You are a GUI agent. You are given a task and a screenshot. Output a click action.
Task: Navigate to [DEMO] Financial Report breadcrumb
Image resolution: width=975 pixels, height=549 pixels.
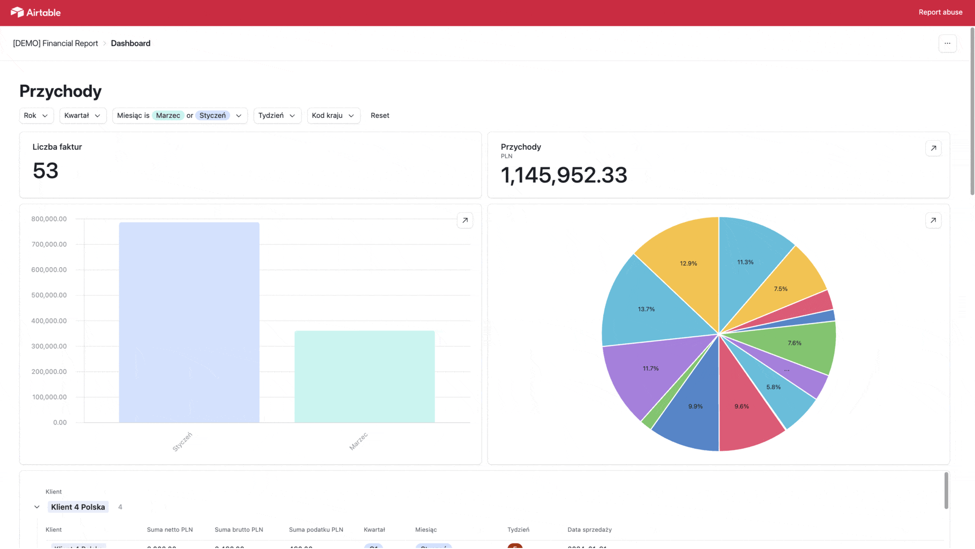click(x=55, y=43)
